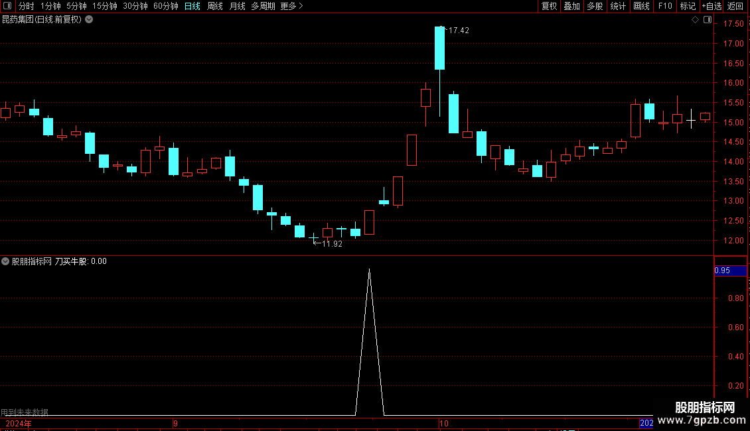Click the 0.80 indicator axis label

point(735,298)
